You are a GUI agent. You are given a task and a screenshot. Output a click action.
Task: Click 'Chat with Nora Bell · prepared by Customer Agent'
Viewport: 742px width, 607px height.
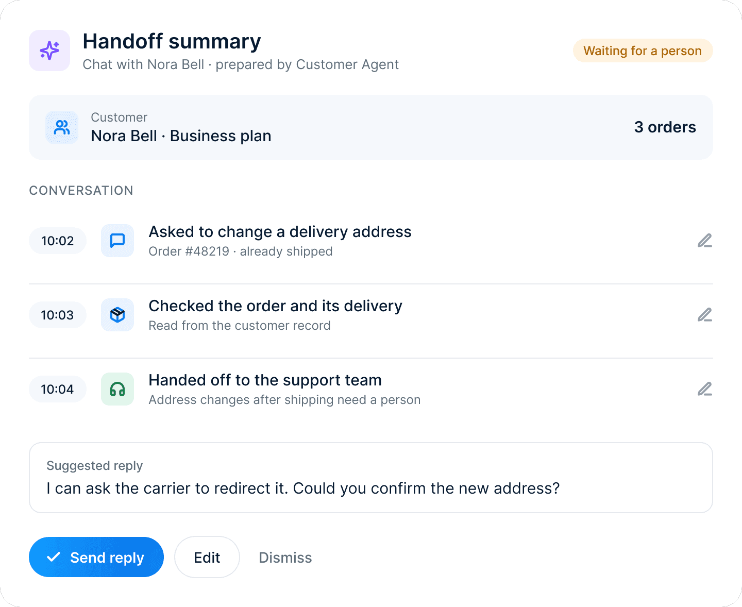click(241, 64)
